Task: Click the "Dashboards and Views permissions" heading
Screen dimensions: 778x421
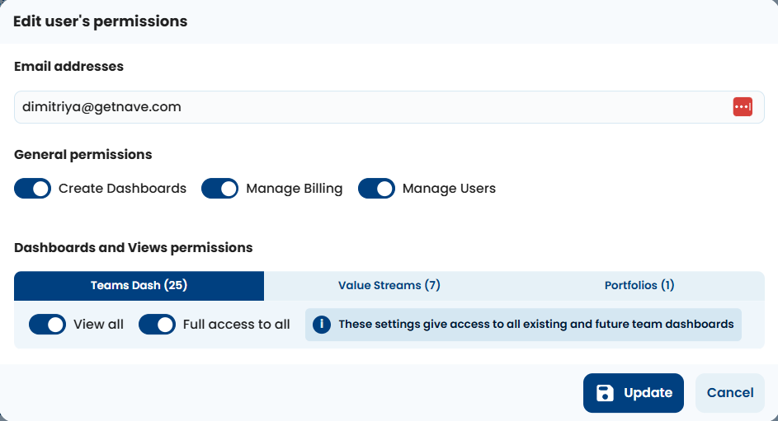Action: coord(134,247)
